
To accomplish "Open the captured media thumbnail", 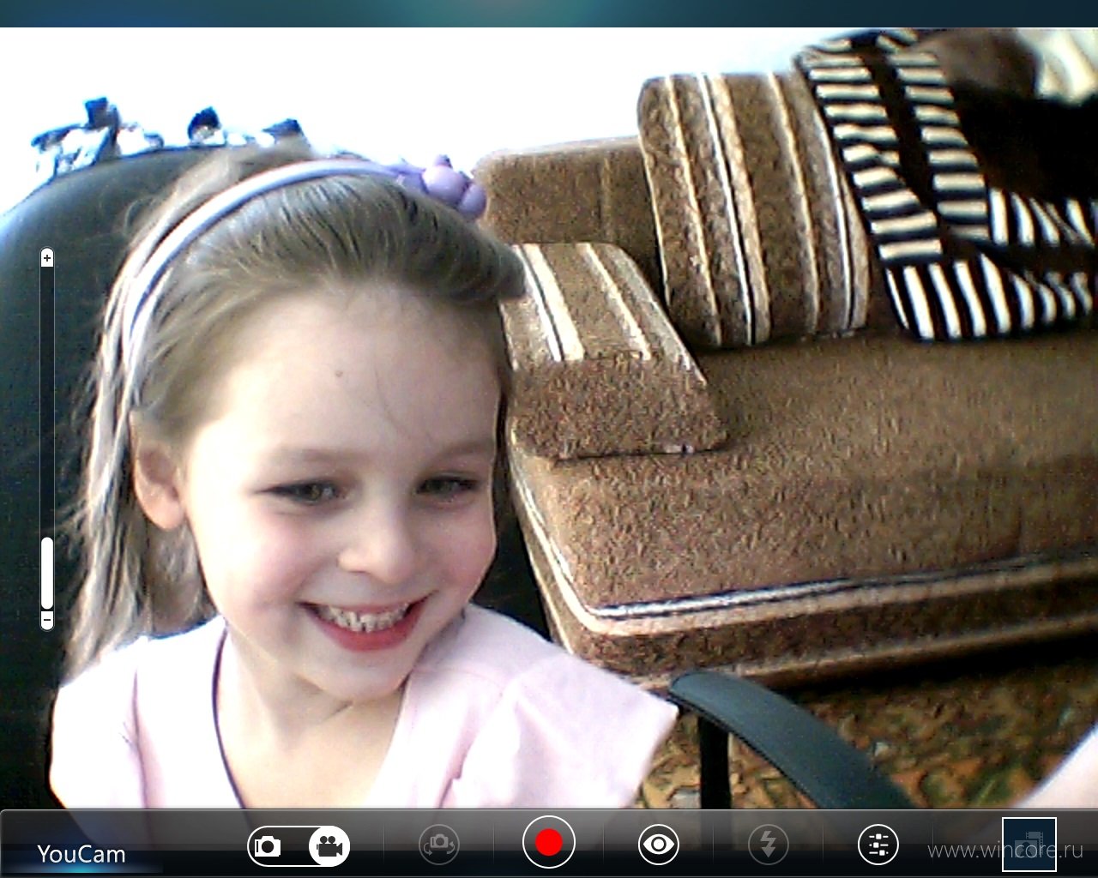I will [1029, 845].
